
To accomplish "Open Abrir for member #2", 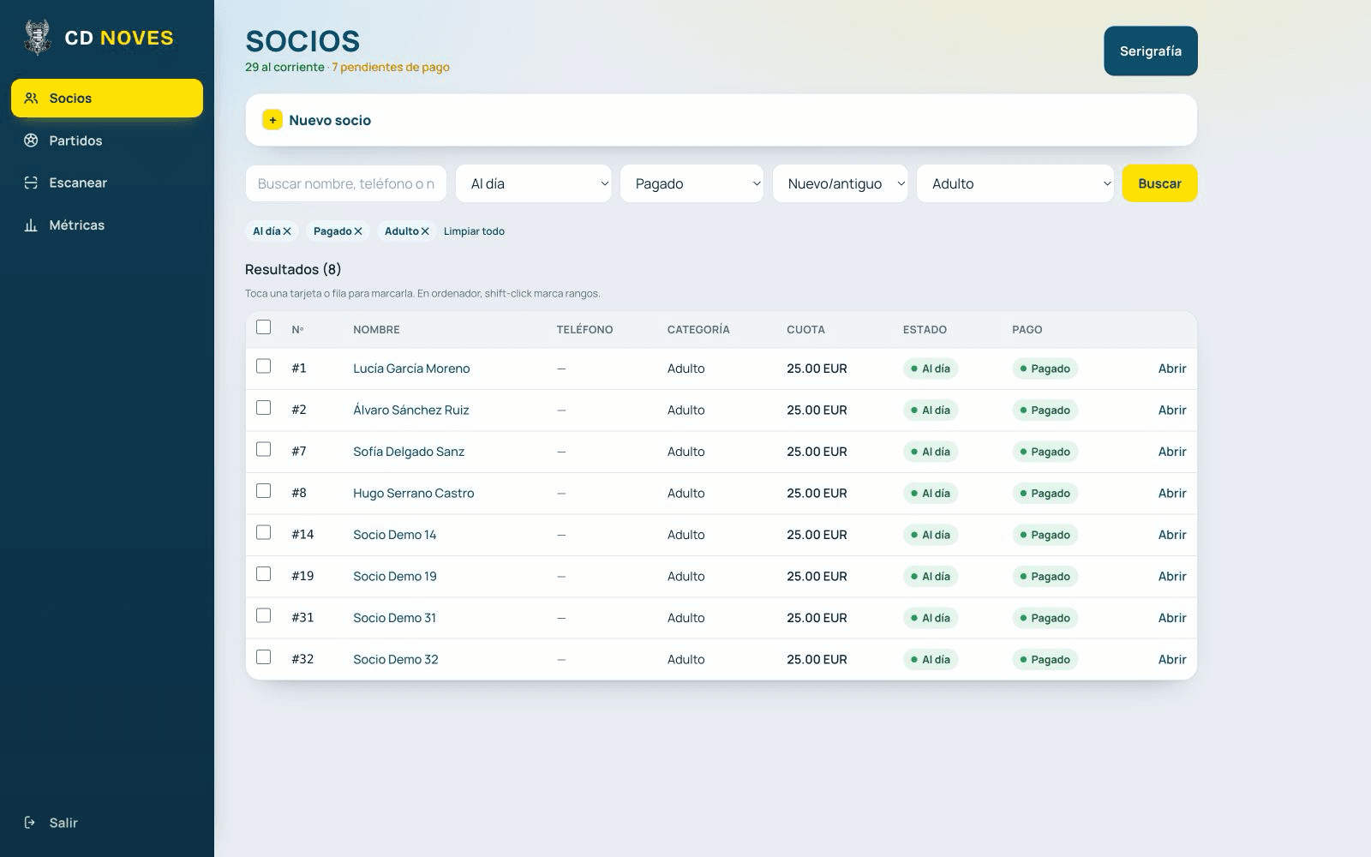I will click(1172, 411).
